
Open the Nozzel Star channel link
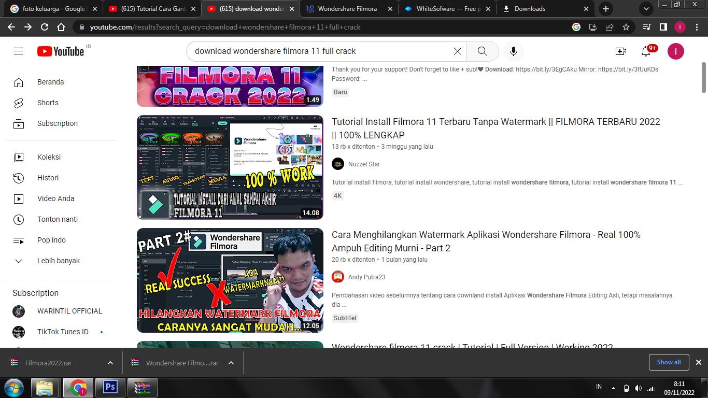pyautogui.click(x=364, y=164)
